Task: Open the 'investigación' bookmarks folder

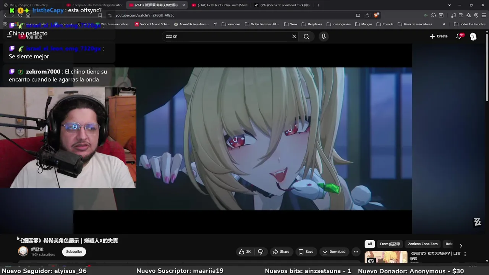Action: pyautogui.click(x=338, y=24)
